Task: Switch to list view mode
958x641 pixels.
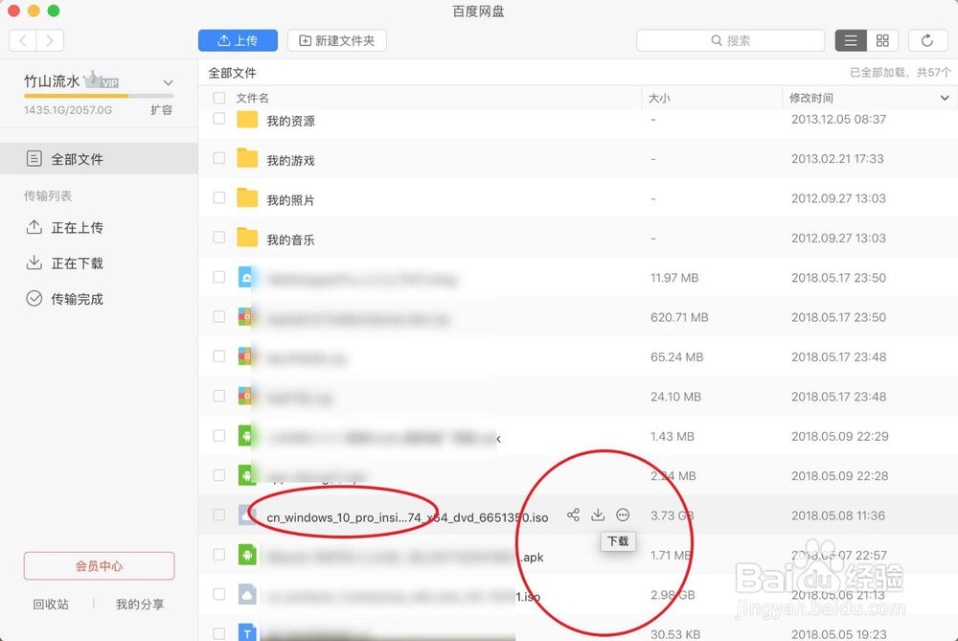Action: (851, 41)
